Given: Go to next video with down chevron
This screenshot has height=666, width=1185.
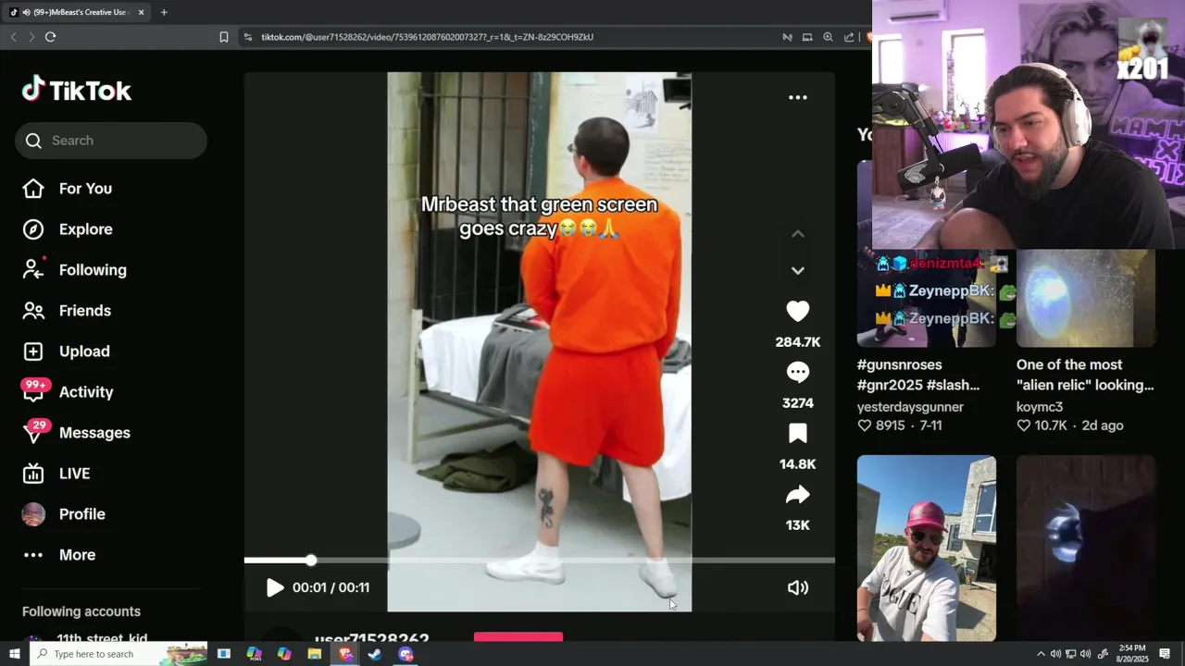Looking at the screenshot, I should coord(797,271).
